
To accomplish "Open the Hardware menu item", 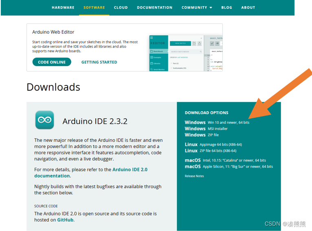I will click(x=63, y=8).
